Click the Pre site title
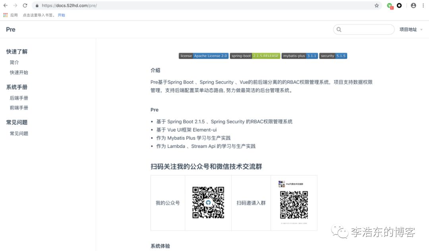Image resolution: width=429 pixels, height=251 pixels. pos(11,29)
